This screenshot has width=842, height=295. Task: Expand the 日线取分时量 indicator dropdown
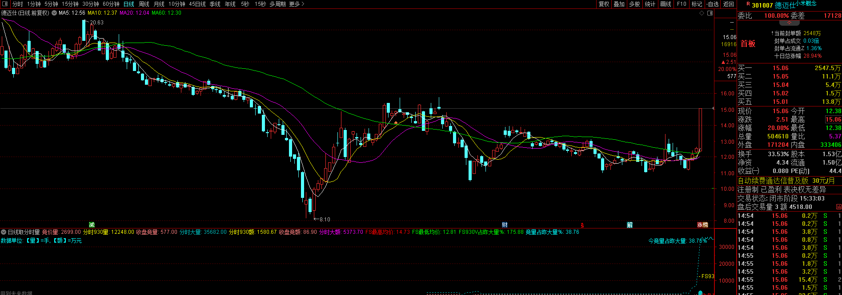coord(4,232)
